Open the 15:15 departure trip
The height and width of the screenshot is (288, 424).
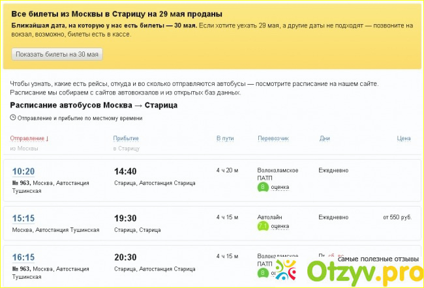coord(23,218)
